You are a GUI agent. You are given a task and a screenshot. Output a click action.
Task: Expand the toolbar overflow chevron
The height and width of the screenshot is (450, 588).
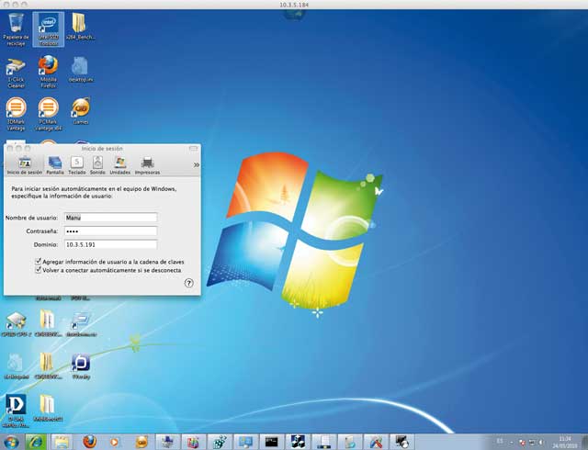click(196, 165)
